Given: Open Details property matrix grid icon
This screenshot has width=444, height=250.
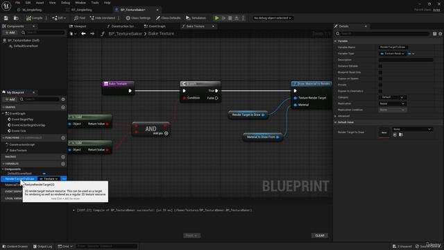Looking at the screenshot, I should coord(434,34).
